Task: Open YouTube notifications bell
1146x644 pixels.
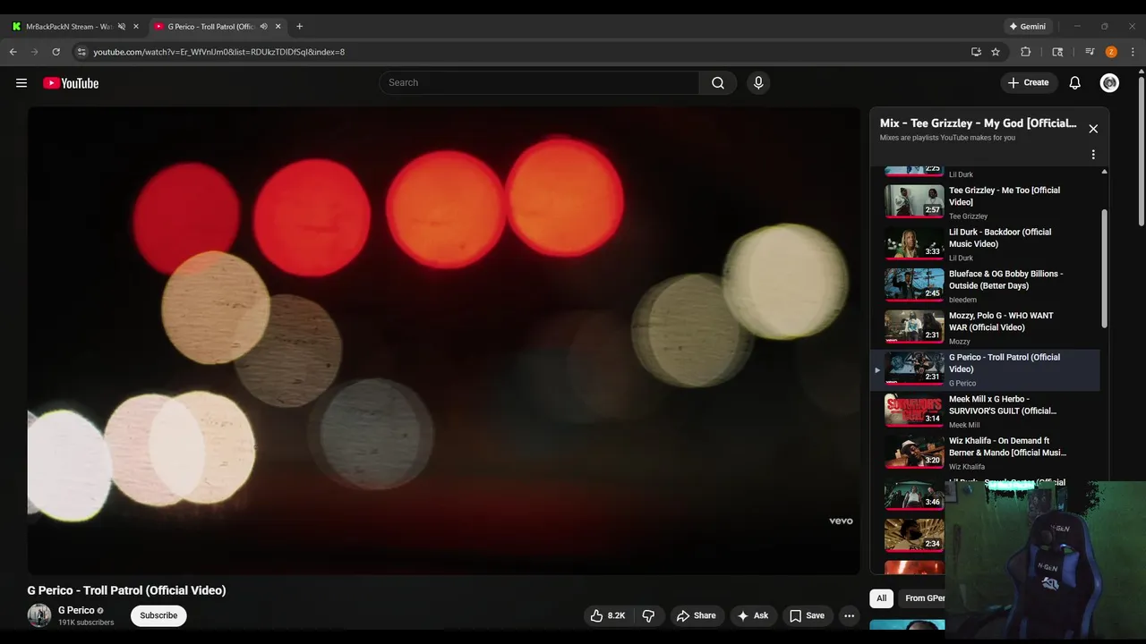Action: click(x=1075, y=83)
